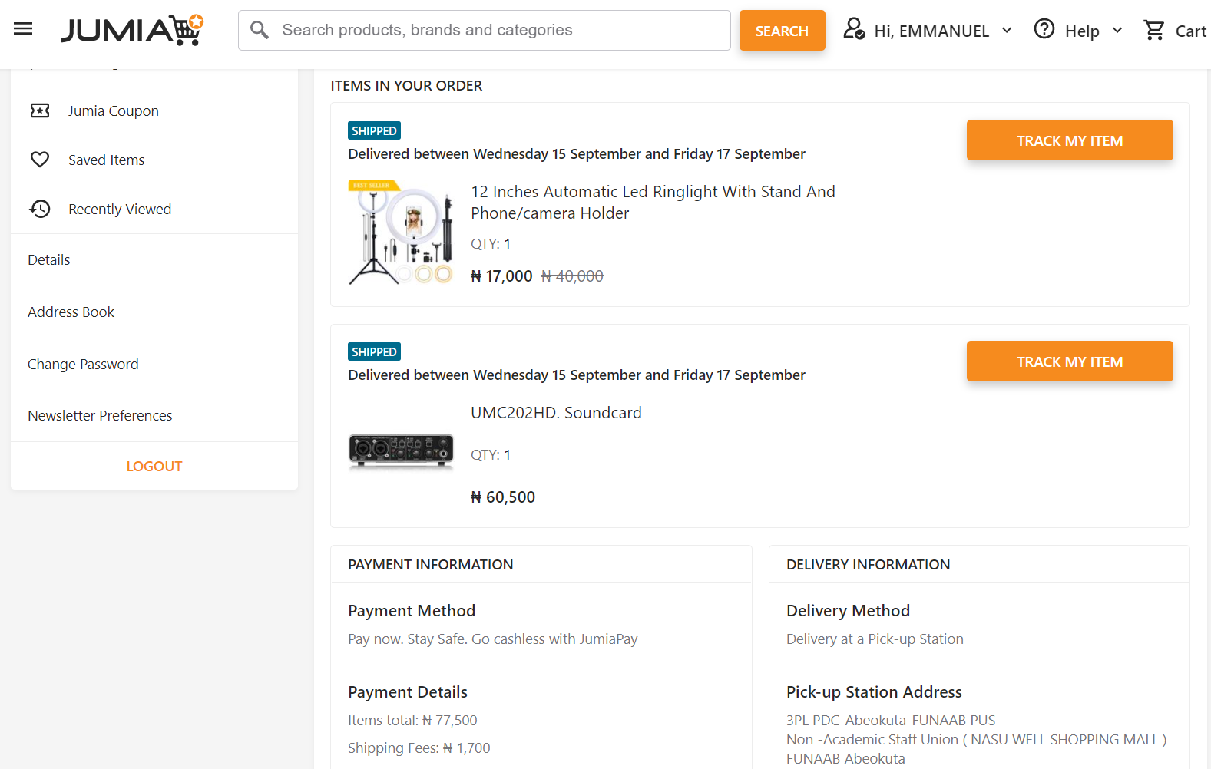Click the Pay now JumiaPay payment text
Viewport: 1211px width, 769px height.
click(x=492, y=639)
